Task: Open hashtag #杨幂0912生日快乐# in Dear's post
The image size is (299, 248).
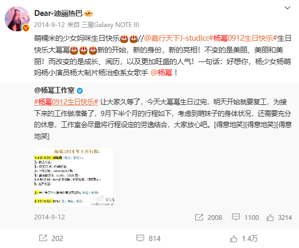Action: pos(243,39)
